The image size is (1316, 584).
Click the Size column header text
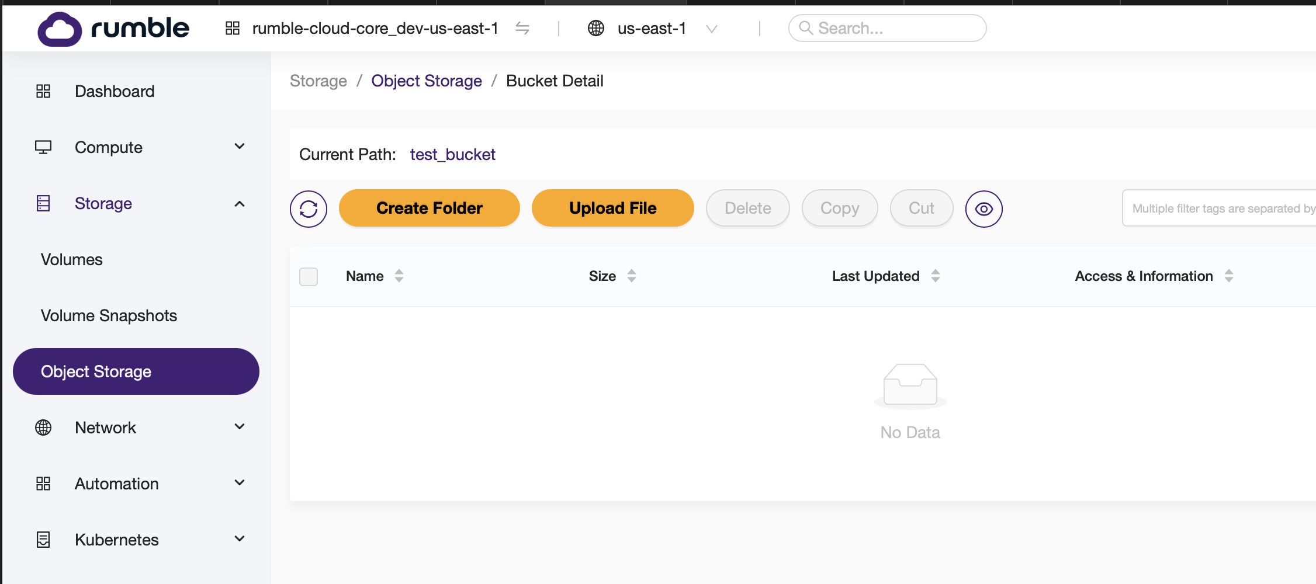[x=602, y=276]
